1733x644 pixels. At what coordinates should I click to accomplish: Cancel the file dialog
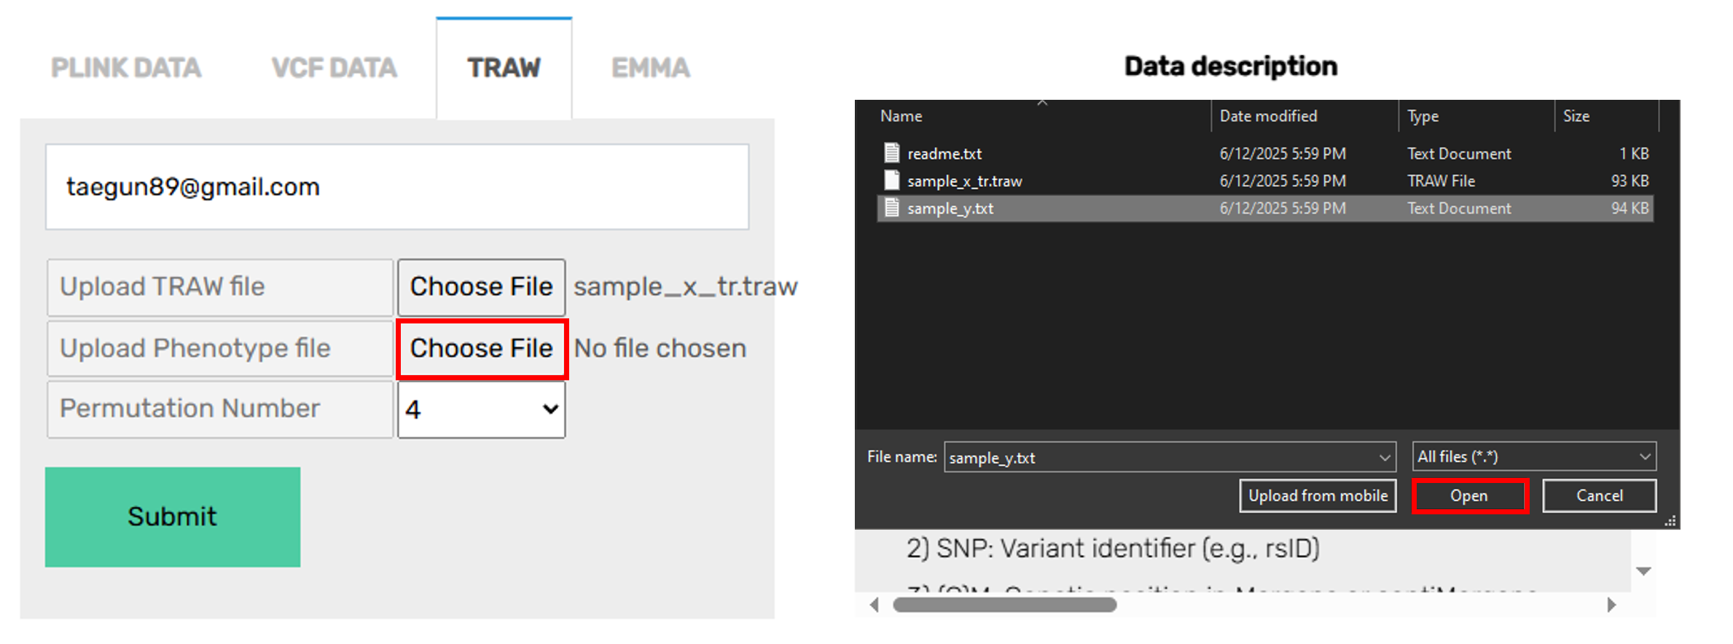point(1599,496)
